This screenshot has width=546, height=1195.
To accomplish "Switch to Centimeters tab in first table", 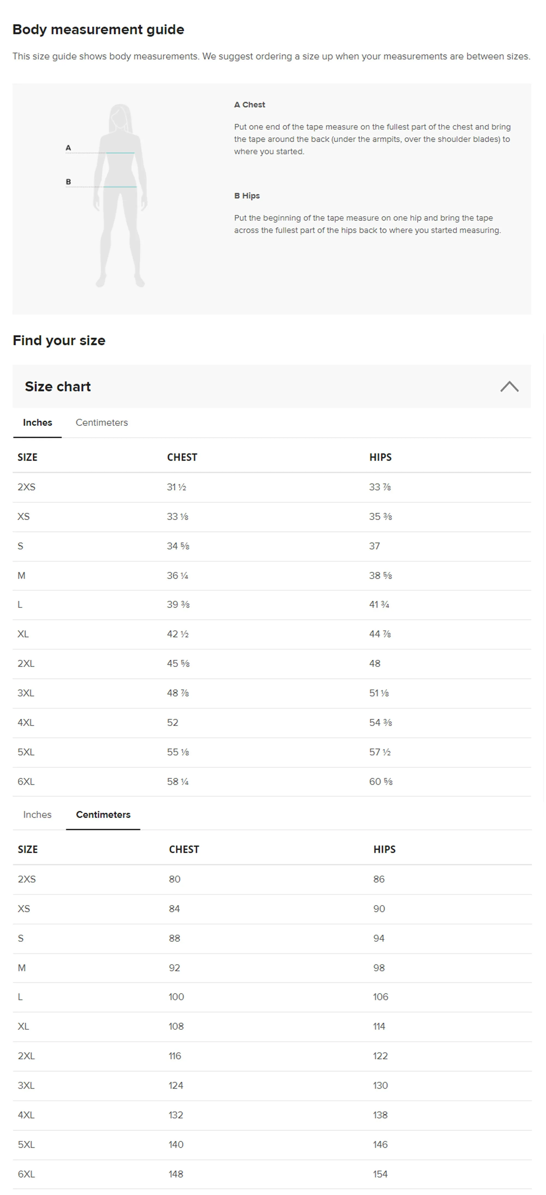I will click(x=102, y=423).
